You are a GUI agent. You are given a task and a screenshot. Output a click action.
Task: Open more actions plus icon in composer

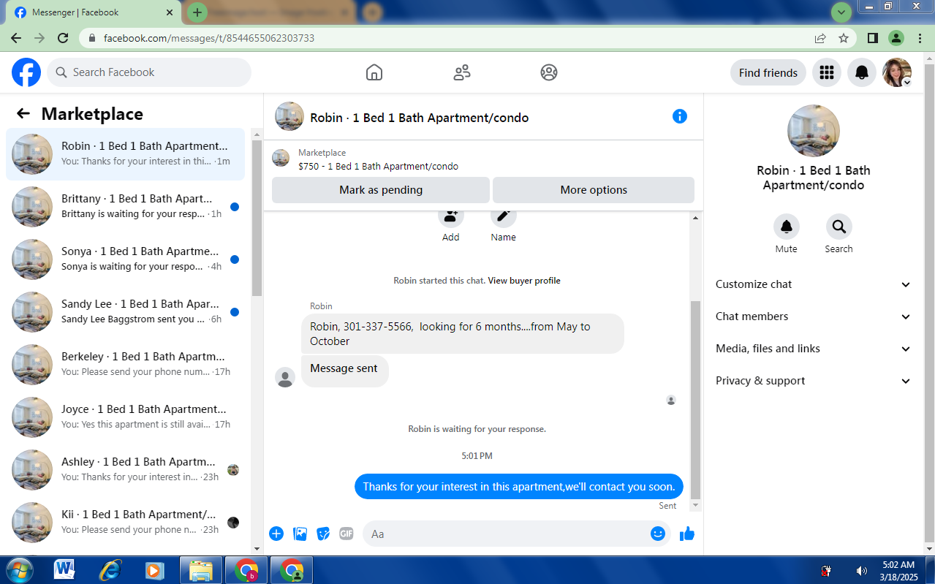(276, 534)
